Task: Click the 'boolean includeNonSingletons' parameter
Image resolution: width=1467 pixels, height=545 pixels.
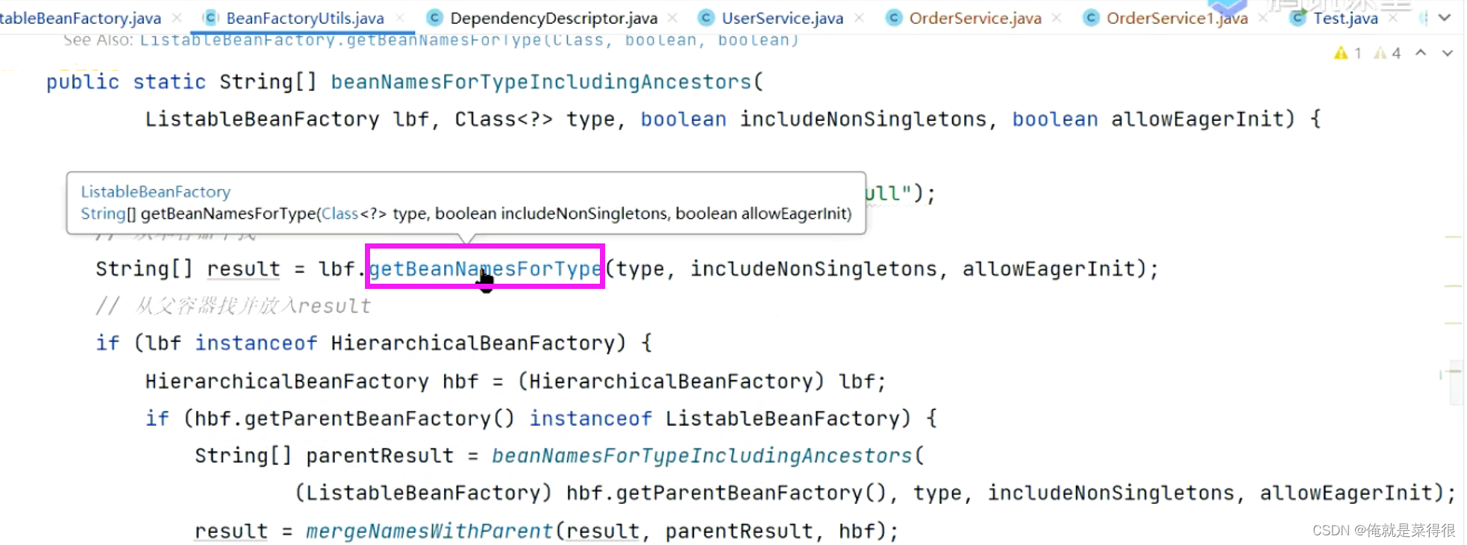Action: [x=813, y=119]
